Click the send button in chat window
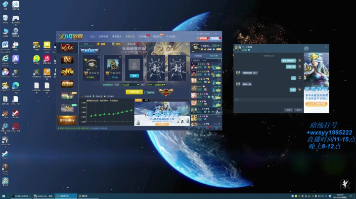356x199 pixels. pos(298,110)
